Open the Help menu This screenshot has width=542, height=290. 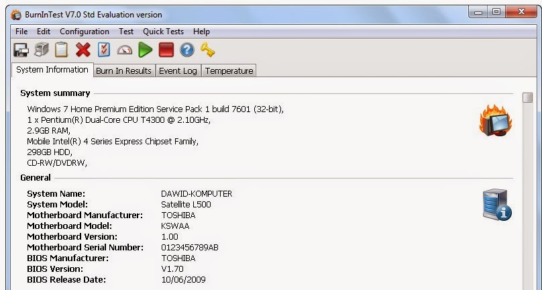point(201,32)
